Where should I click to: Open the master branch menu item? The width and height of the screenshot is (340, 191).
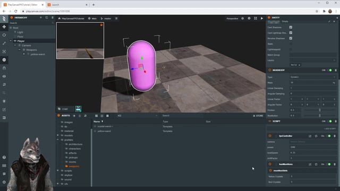click(106, 19)
